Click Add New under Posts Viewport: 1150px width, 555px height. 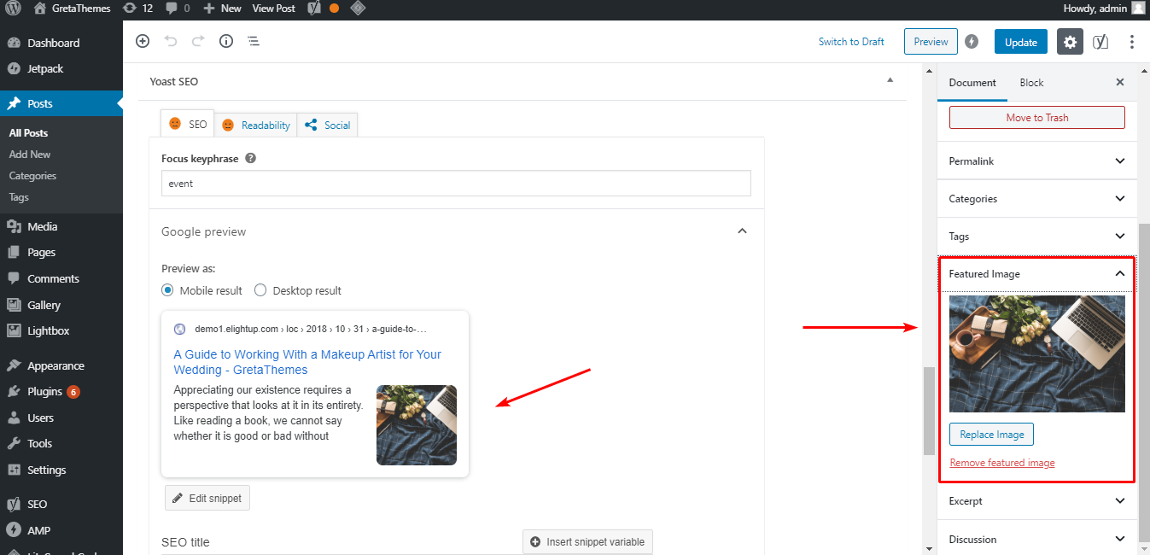(x=30, y=155)
